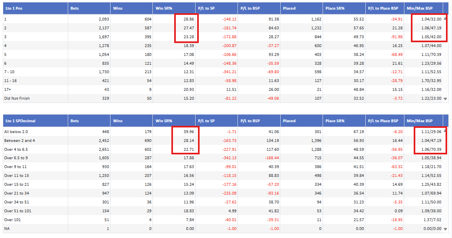Viewport: 452px width, 238px height.
Task: Sort by Lto 1 Pos column header
Action: [x=14, y=8]
